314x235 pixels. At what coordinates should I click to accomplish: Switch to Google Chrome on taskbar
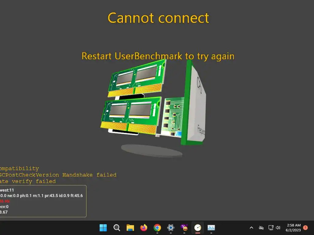click(x=157, y=228)
